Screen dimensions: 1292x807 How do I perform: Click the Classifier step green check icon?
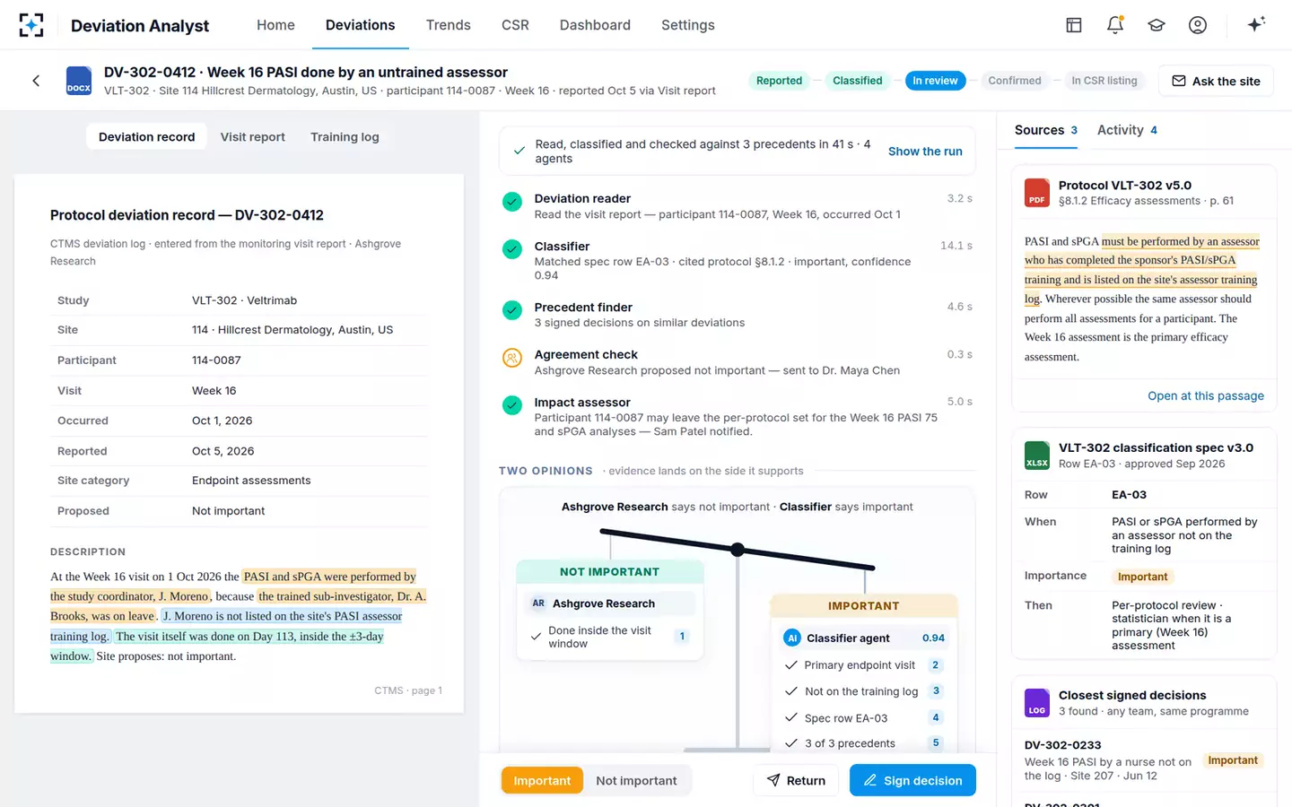pos(512,249)
